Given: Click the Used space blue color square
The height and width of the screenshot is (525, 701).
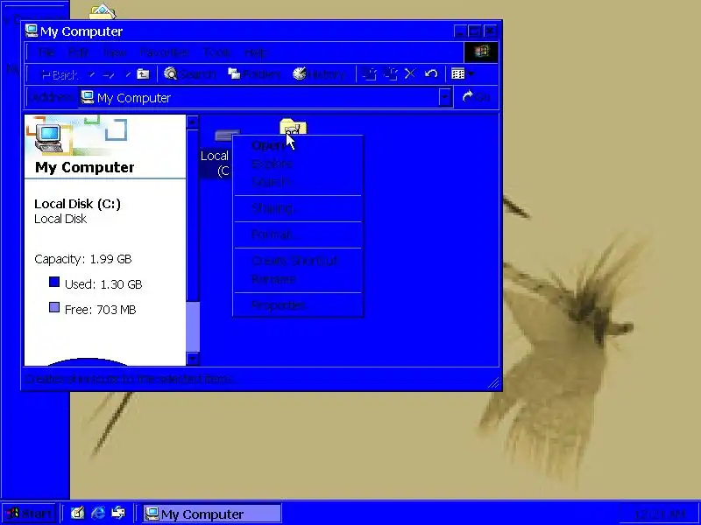Looking at the screenshot, I should pyautogui.click(x=54, y=282).
